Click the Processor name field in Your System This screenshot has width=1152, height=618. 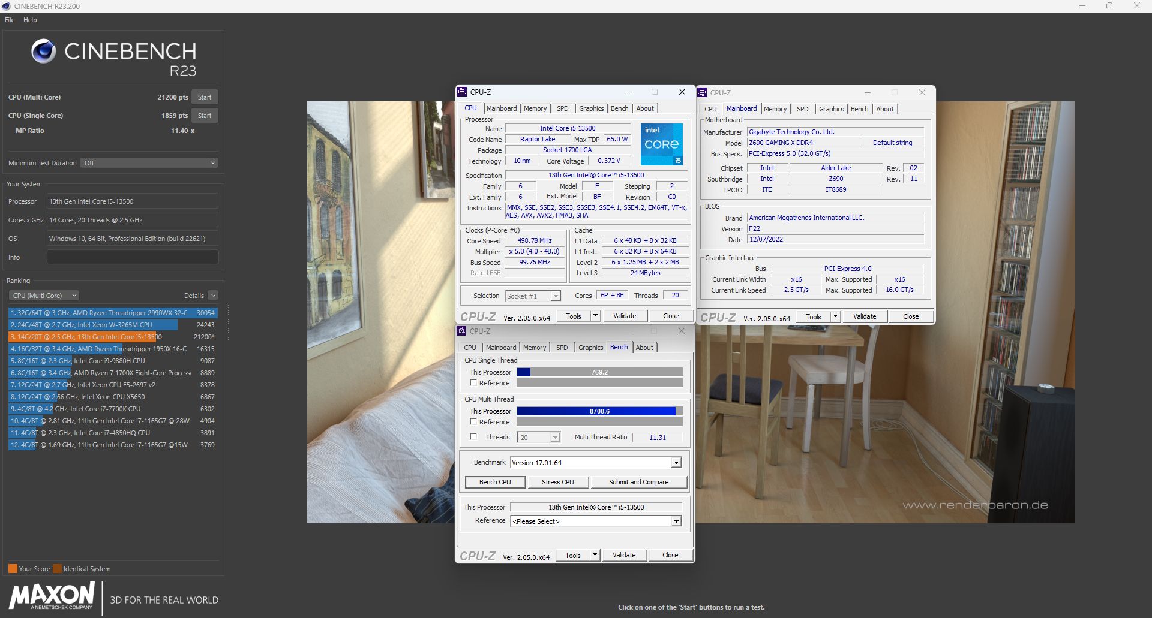click(x=133, y=201)
